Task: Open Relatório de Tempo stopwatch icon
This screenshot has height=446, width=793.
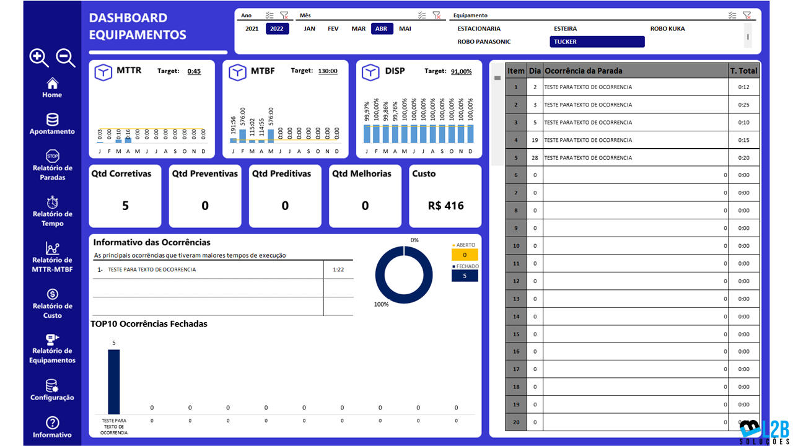Action: pos(52,202)
